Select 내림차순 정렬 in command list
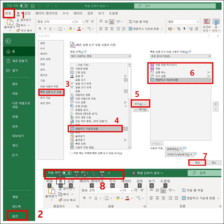Viewport: 224px width, 224px height. coord(99,95)
